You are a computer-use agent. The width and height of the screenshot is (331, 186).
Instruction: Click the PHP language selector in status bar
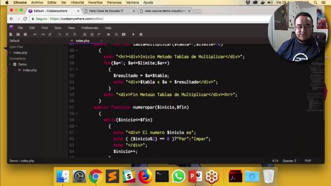click(308, 161)
